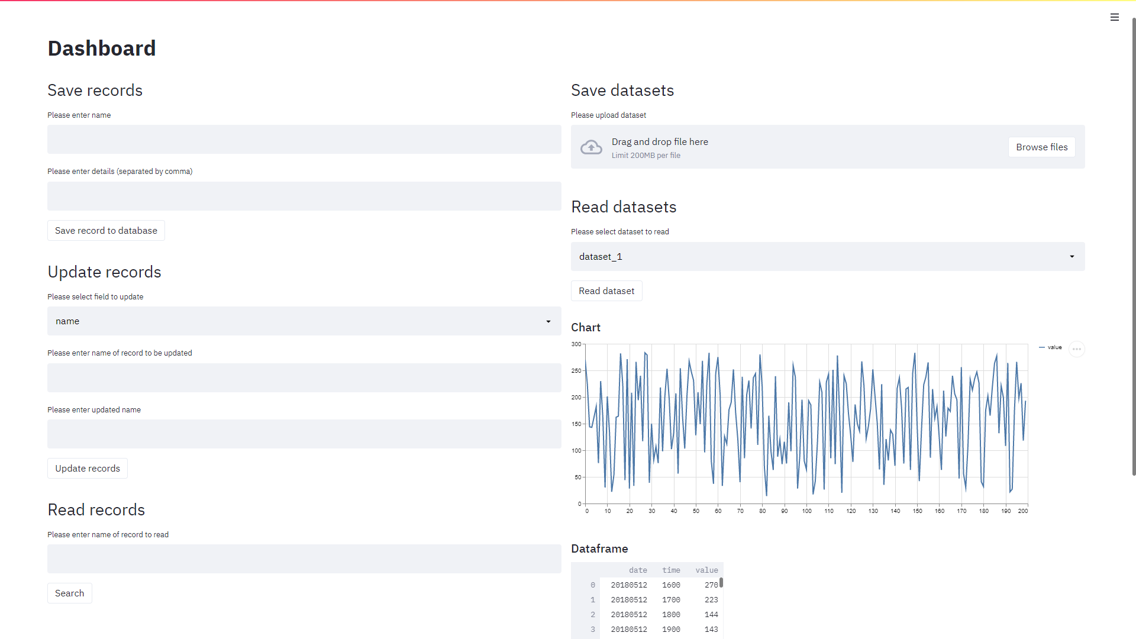Open the field to update dropdown
1136x639 pixels.
coord(304,321)
